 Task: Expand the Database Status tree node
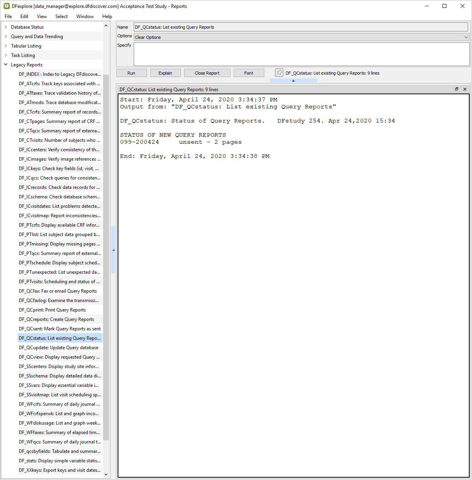point(6,27)
